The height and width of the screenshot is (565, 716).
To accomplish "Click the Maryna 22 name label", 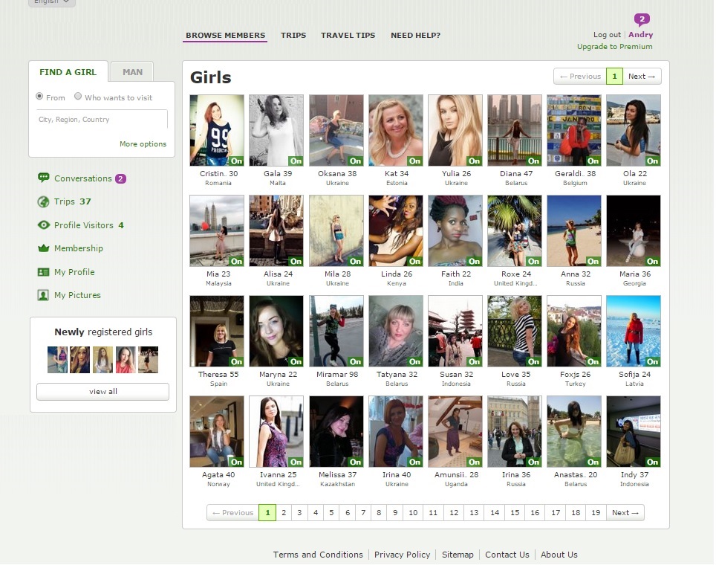I will click(x=278, y=375).
